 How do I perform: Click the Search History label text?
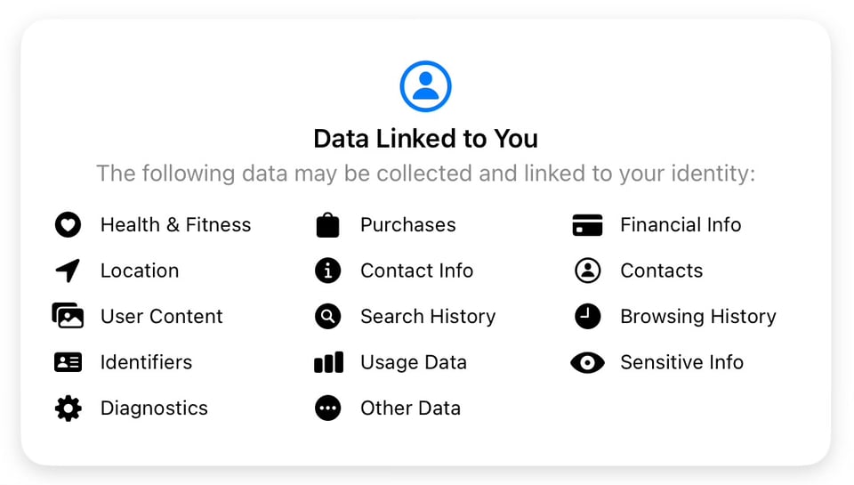pos(428,316)
